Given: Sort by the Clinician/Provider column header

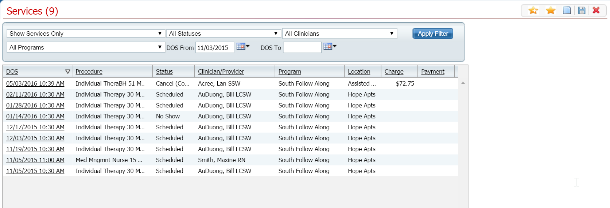Looking at the screenshot, I should (x=221, y=72).
